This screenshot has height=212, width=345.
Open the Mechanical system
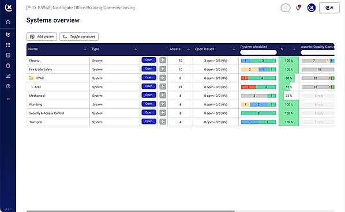149,95
